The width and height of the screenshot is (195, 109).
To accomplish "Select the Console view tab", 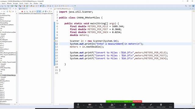I will pos(23,9).
